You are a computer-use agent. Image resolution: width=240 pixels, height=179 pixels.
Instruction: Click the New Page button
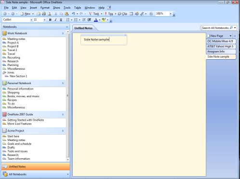pyautogui.click(x=215, y=36)
